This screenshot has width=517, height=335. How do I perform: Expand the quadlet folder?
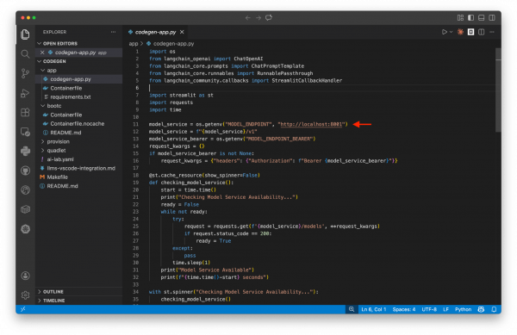point(56,150)
